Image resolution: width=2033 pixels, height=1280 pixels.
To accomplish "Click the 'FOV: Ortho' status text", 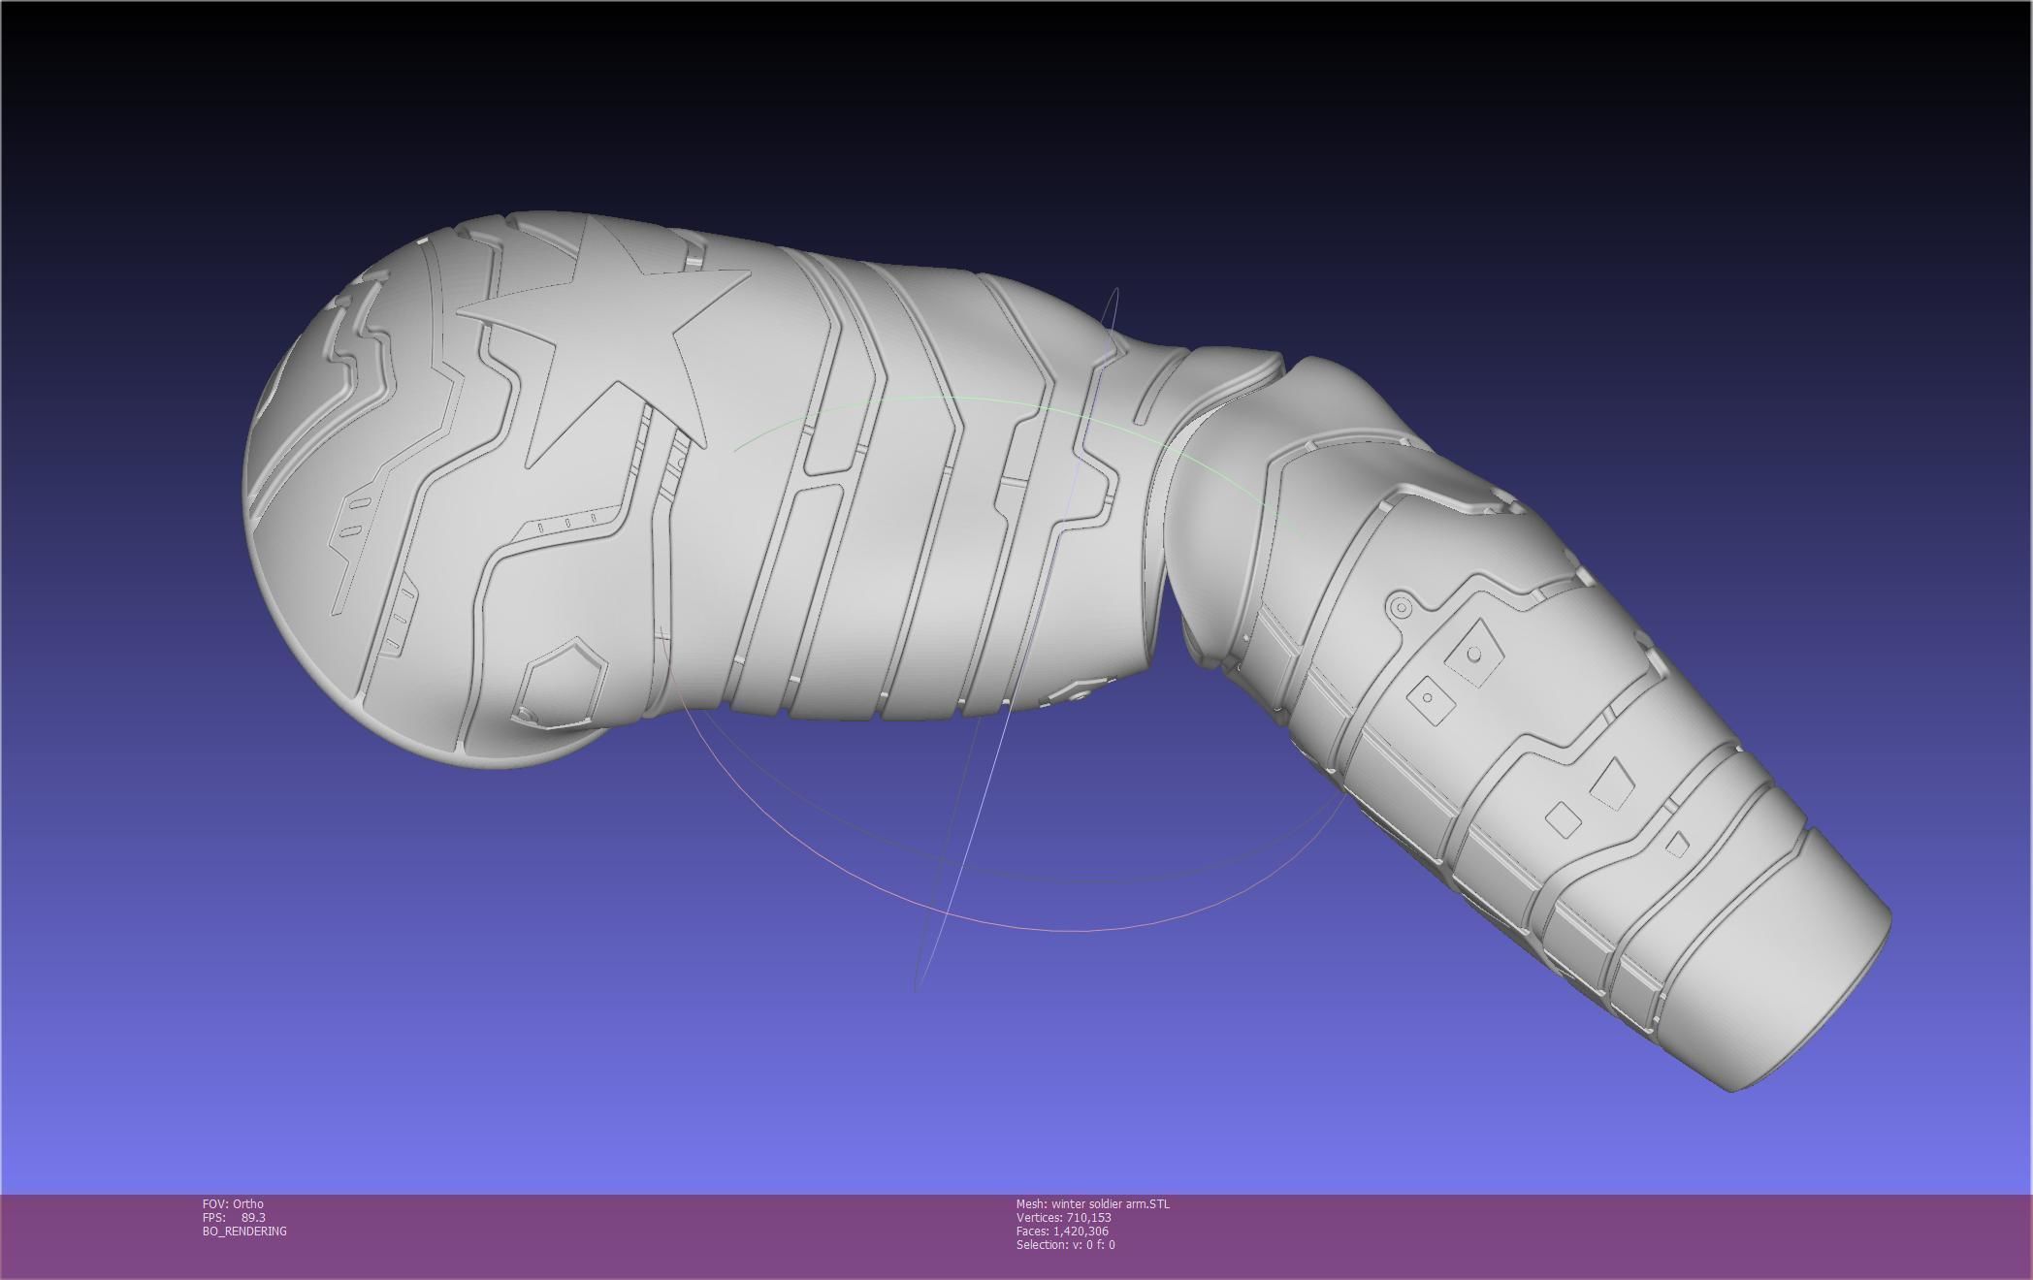I will (x=233, y=1204).
